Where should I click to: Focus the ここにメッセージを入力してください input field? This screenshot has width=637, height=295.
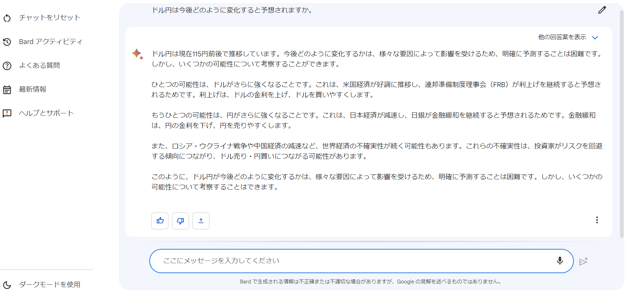[362, 261]
